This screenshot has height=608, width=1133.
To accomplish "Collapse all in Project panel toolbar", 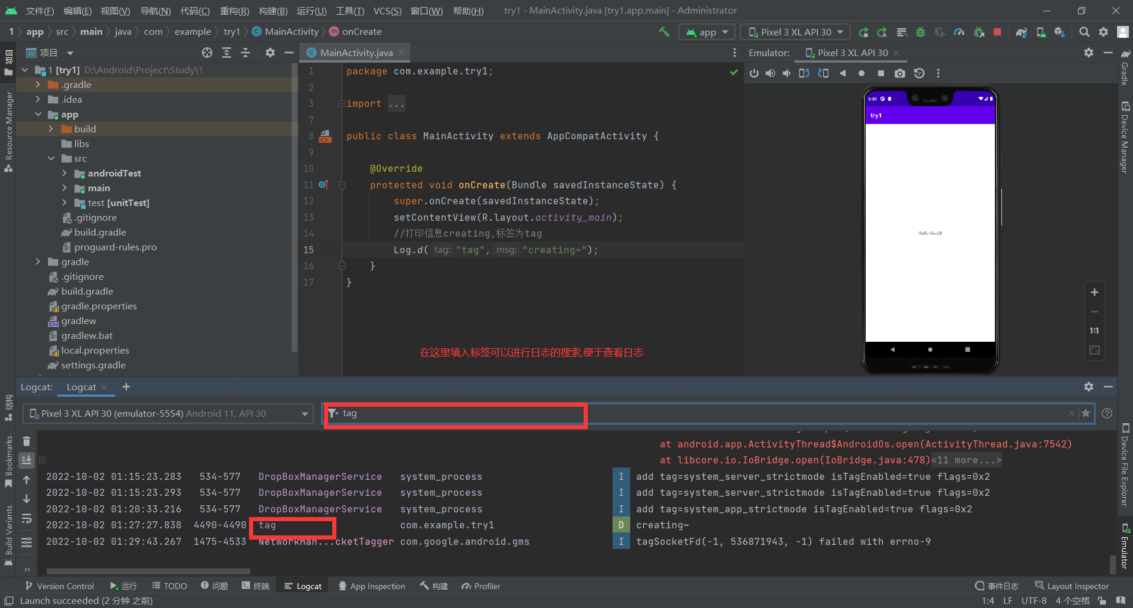I will (x=245, y=53).
